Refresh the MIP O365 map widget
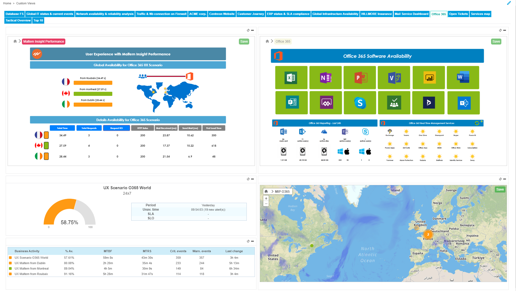Image resolution: width=516 pixels, height=291 pixels. pyautogui.click(x=500, y=179)
